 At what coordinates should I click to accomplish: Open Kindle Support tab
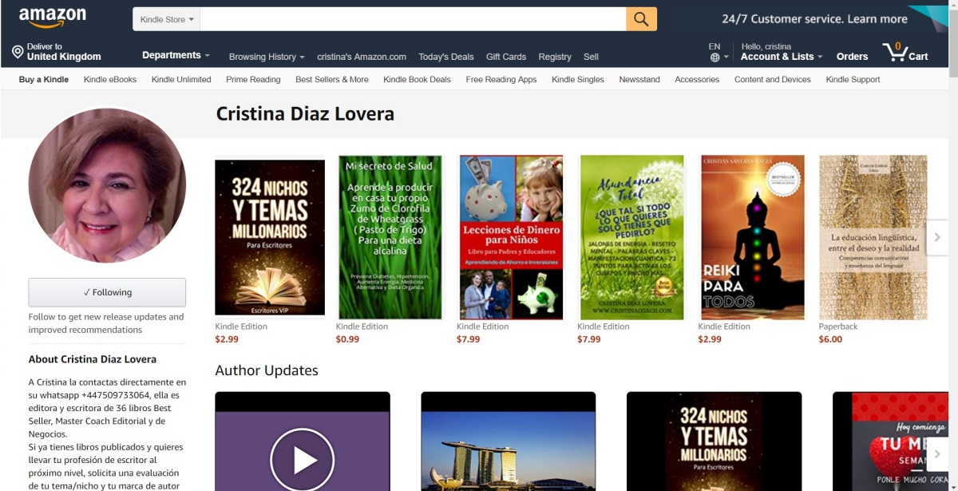pyautogui.click(x=853, y=79)
